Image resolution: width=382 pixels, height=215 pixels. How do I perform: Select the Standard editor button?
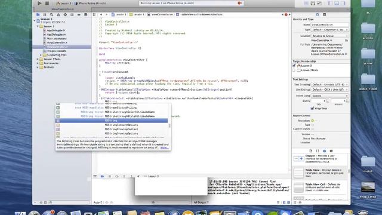306,3
